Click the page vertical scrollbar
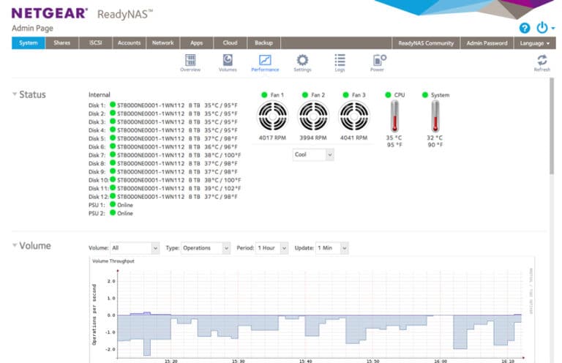Screen dimensions: 562x363 [x=552, y=126]
